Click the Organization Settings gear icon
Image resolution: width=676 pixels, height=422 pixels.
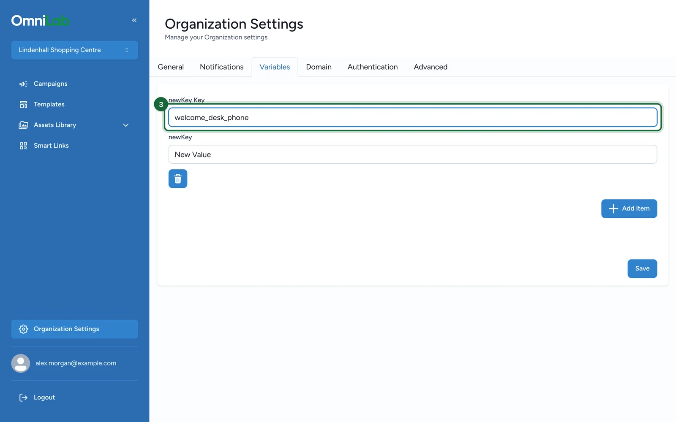pos(23,329)
